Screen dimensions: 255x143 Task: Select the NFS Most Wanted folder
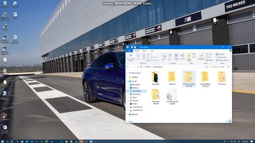(x=156, y=97)
